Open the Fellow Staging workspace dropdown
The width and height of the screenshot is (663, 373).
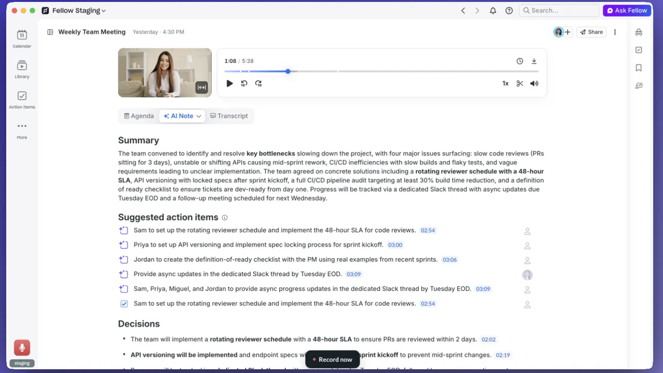click(x=74, y=10)
